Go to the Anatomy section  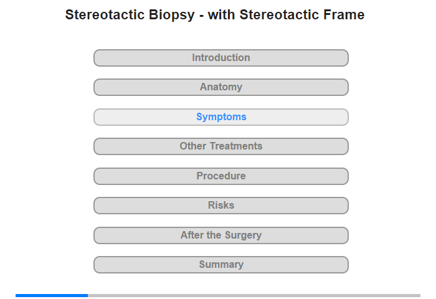pos(221,87)
